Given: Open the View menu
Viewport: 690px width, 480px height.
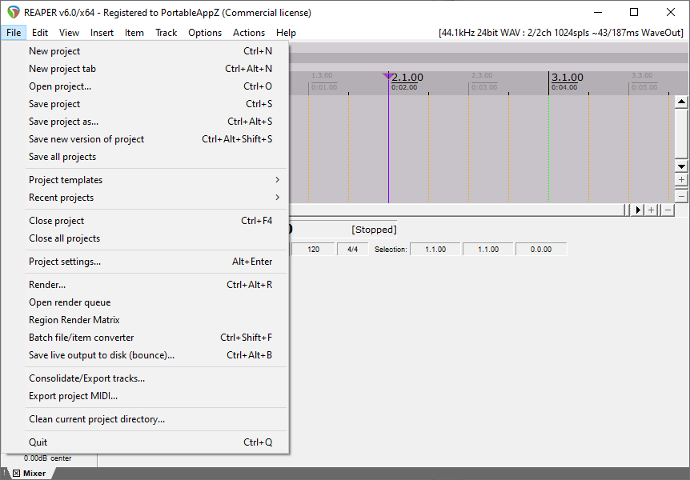Looking at the screenshot, I should pos(69,33).
